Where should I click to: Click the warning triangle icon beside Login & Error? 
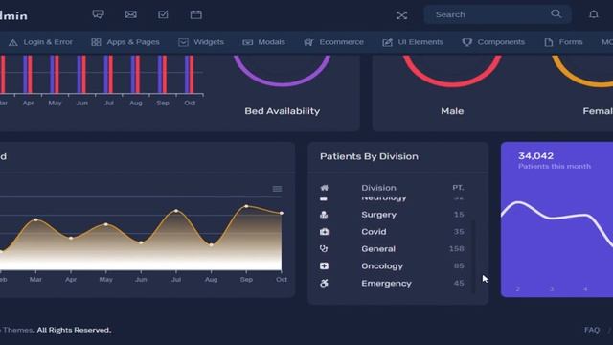[x=12, y=42]
